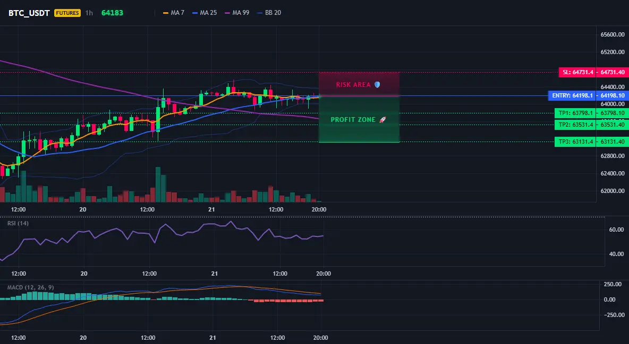Click the 63798.10 green price tag
This screenshot has width=629, height=344.
(x=613, y=113)
